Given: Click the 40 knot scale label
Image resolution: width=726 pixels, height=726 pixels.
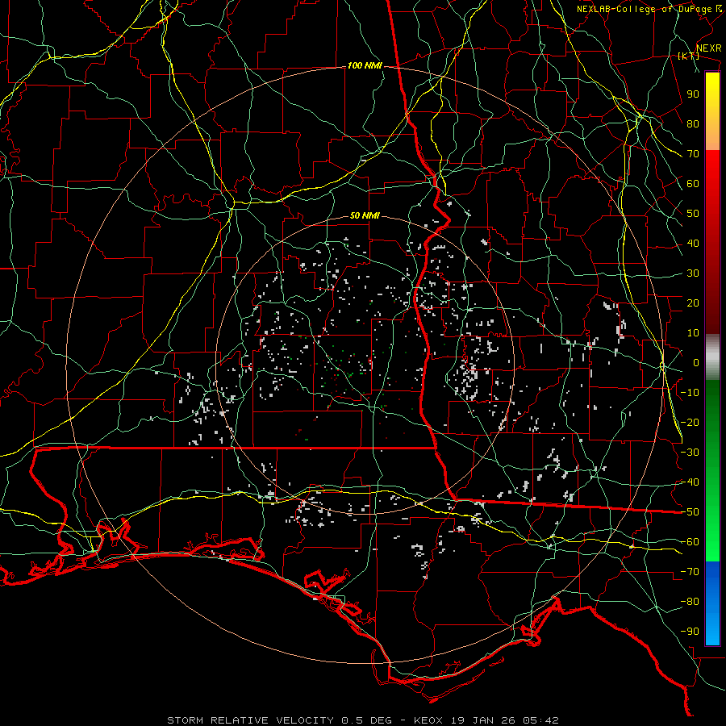Looking at the screenshot, I should pyautogui.click(x=693, y=243).
